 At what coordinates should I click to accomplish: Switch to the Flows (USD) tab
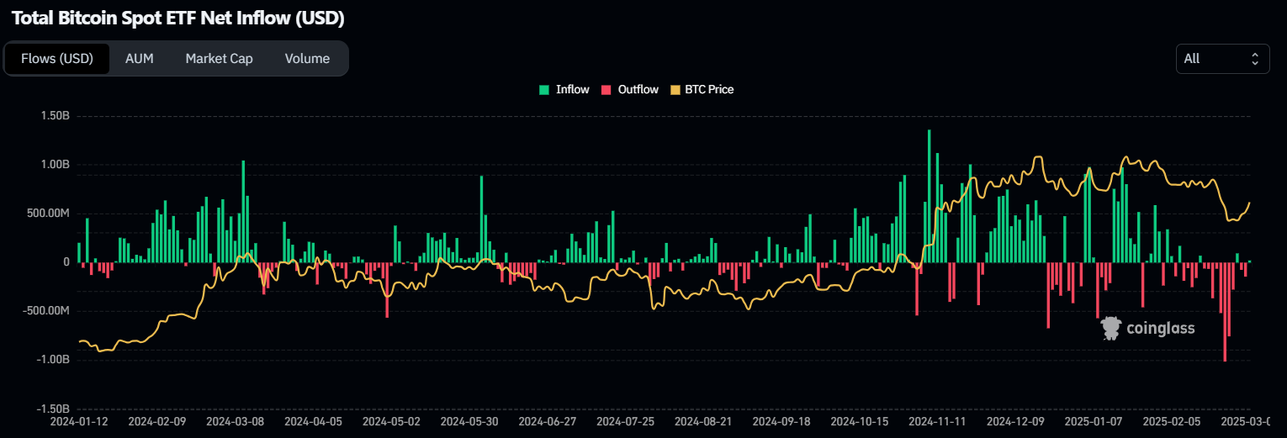57,59
